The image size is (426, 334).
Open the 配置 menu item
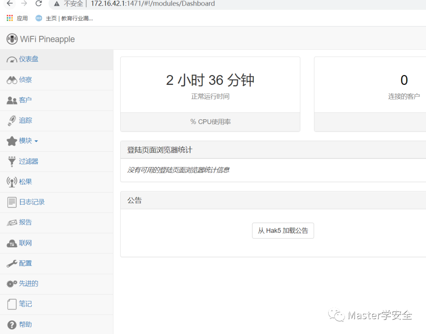56,264
